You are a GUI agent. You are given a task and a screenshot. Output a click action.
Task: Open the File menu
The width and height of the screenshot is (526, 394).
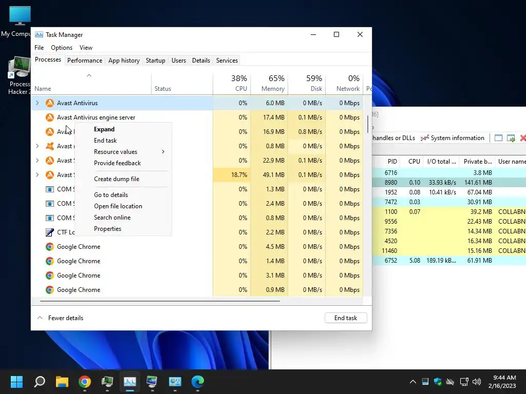point(39,48)
